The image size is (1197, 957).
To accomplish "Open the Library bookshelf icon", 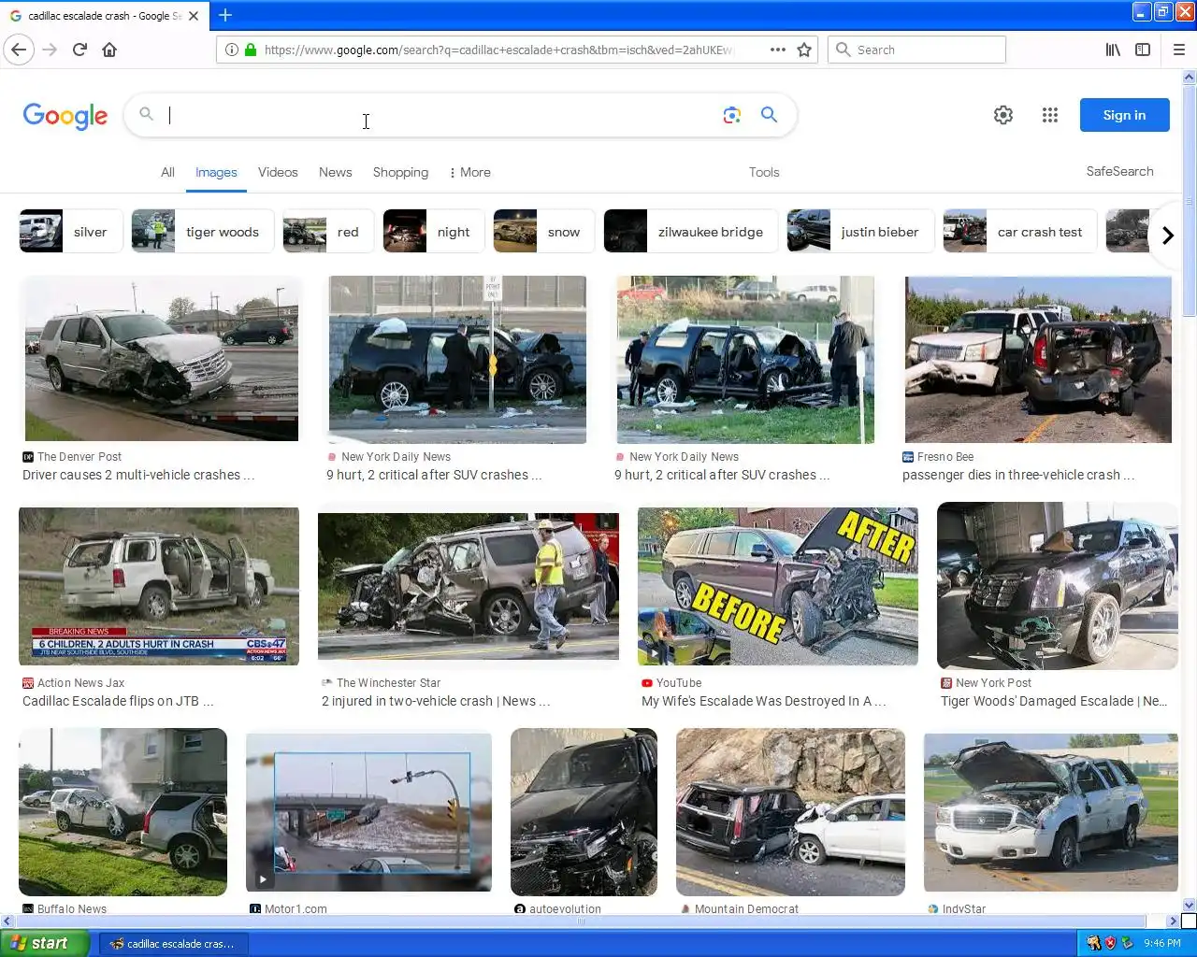I will point(1113,50).
